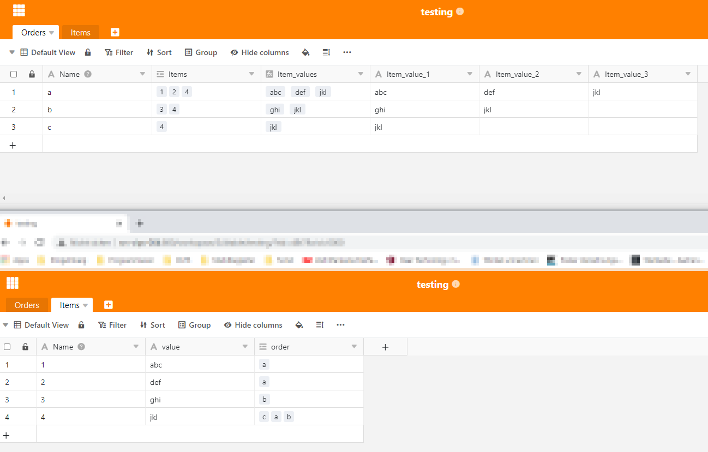Click the lock icon beside top Default View
708x452 pixels.
pos(88,52)
